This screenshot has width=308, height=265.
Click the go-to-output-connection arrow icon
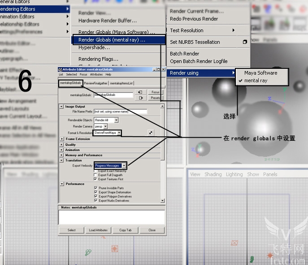(x=141, y=98)
